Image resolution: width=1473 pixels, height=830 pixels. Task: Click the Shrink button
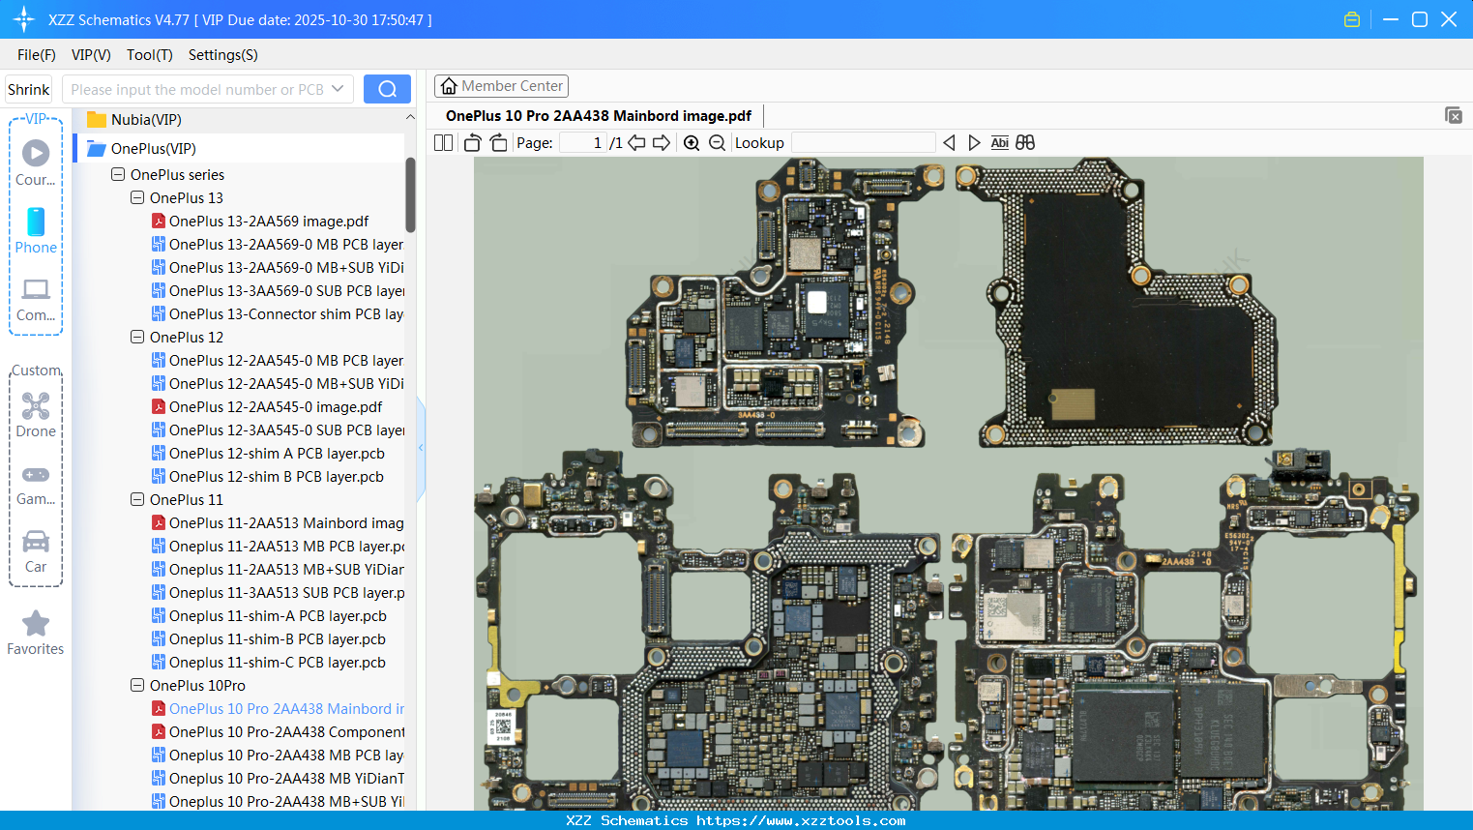pyautogui.click(x=28, y=88)
